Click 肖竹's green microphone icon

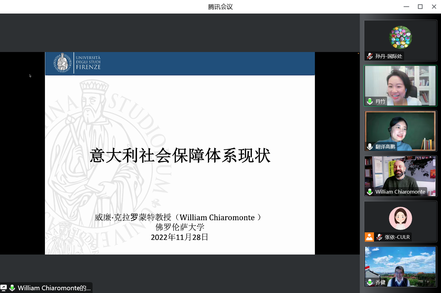(x=370, y=101)
